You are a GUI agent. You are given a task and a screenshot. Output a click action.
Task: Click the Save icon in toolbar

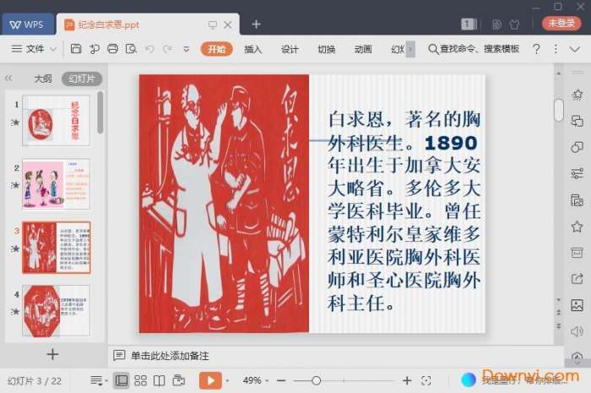coord(76,49)
